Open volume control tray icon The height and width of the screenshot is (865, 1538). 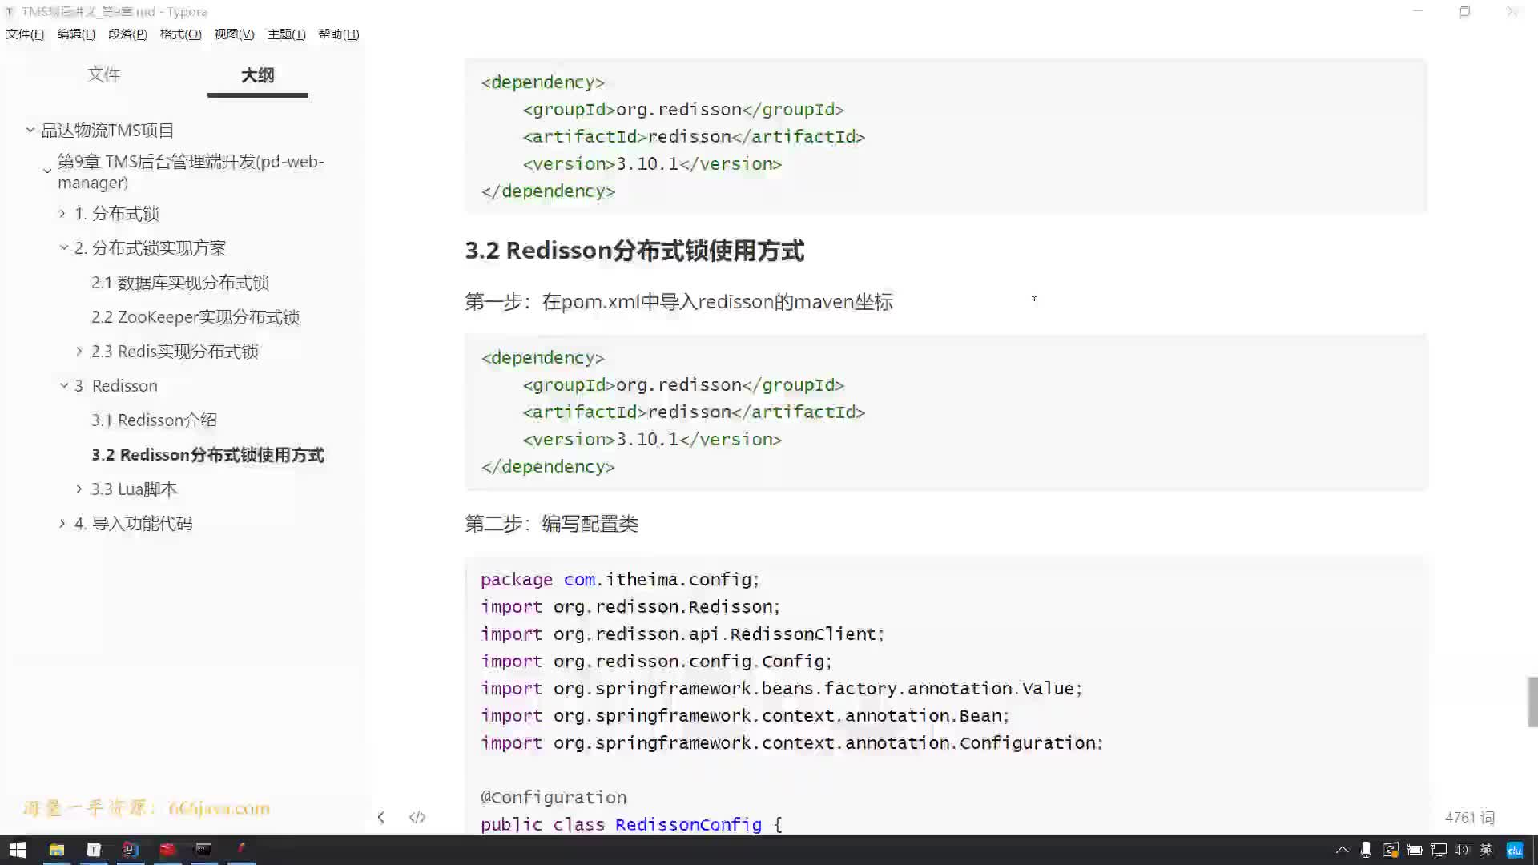pyautogui.click(x=1462, y=850)
